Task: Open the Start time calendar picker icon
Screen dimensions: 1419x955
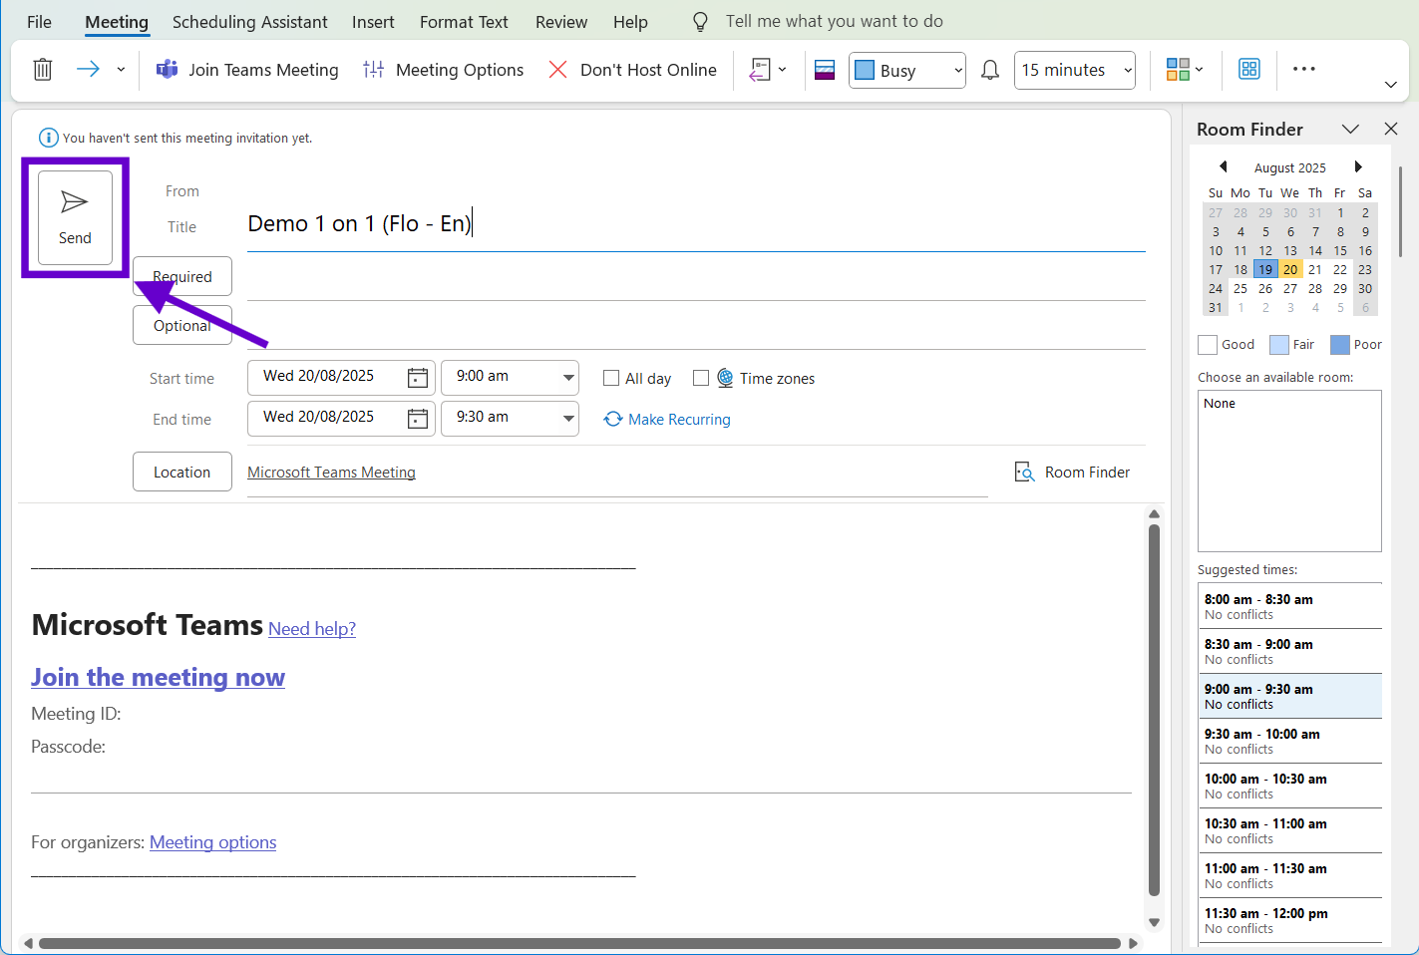Action: pyautogui.click(x=418, y=378)
